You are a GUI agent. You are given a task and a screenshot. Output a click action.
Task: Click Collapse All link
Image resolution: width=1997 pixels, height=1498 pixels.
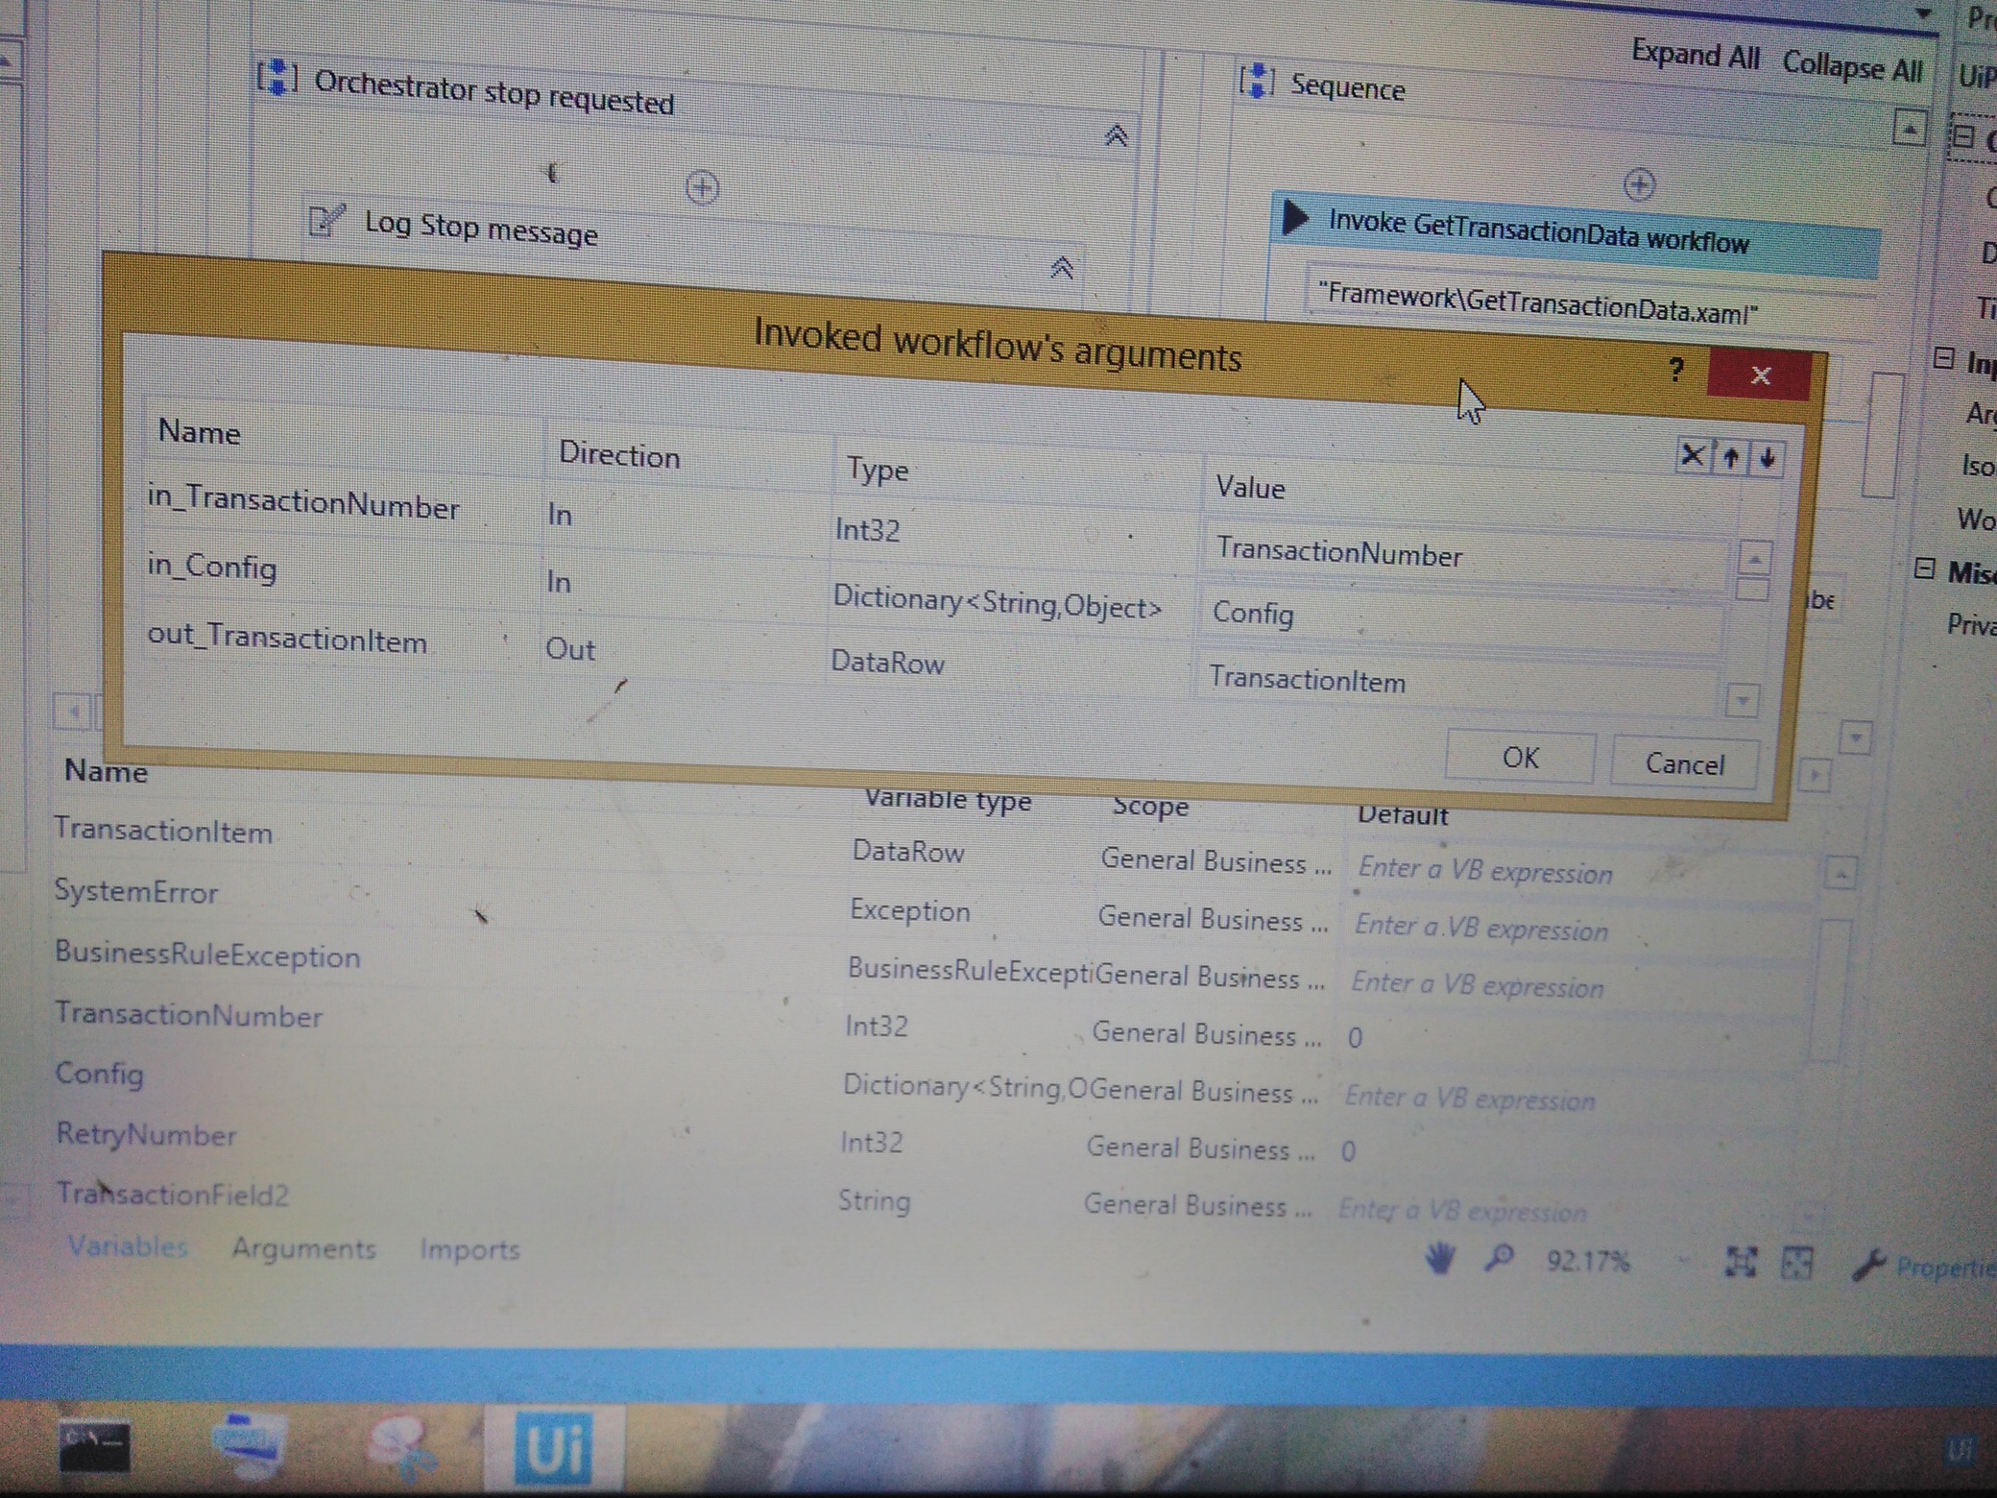pyautogui.click(x=1851, y=67)
